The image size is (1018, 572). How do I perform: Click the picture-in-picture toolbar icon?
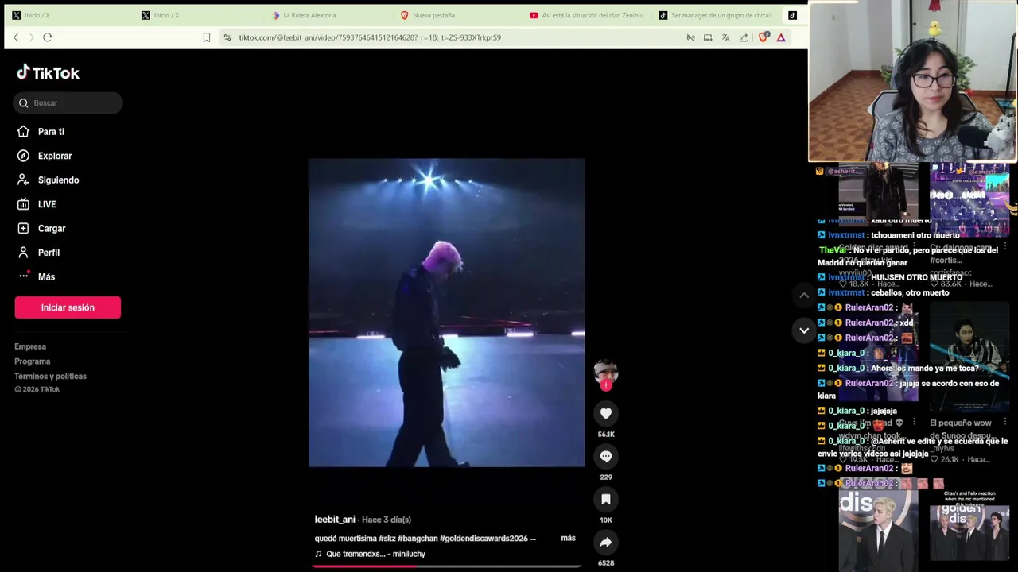tap(708, 37)
